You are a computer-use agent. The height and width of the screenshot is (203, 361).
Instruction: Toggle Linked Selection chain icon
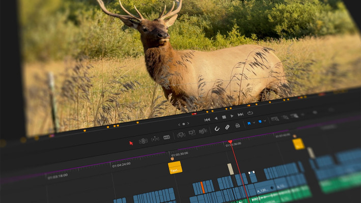[x=227, y=127]
